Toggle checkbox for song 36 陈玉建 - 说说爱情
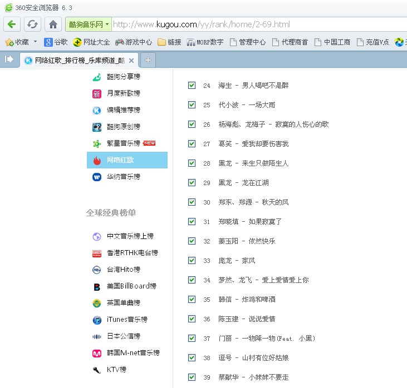The width and height of the screenshot is (407, 388). coord(192,319)
